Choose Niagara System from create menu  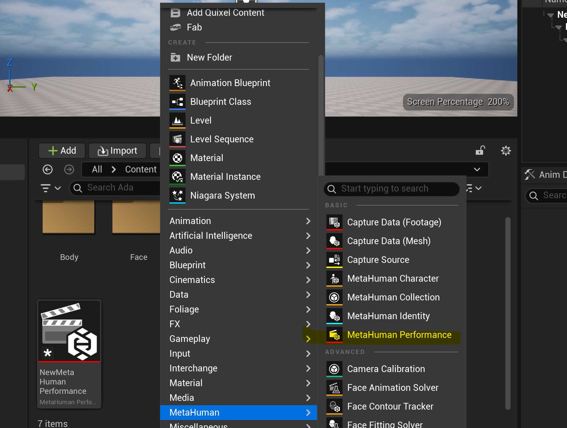239,195
